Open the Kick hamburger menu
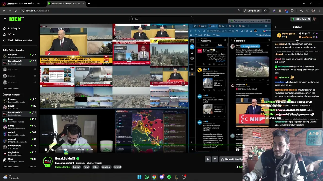The image size is (323, 181). (x=5, y=19)
